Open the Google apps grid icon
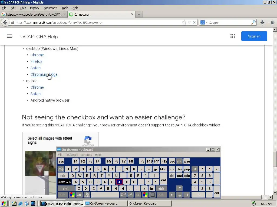 (x=232, y=36)
